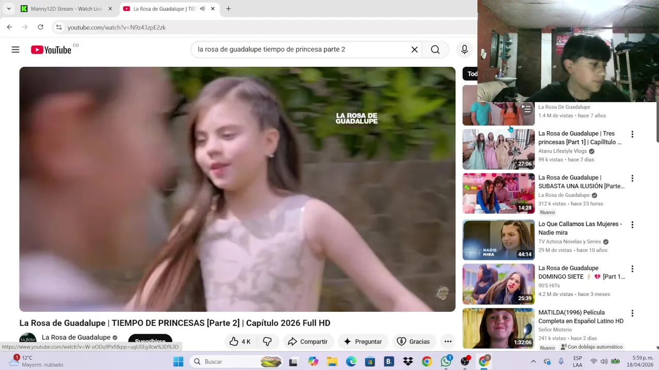Open options for Lo Que Callamos Las Mujeres
Screen dimensions: 659x370
(632, 225)
